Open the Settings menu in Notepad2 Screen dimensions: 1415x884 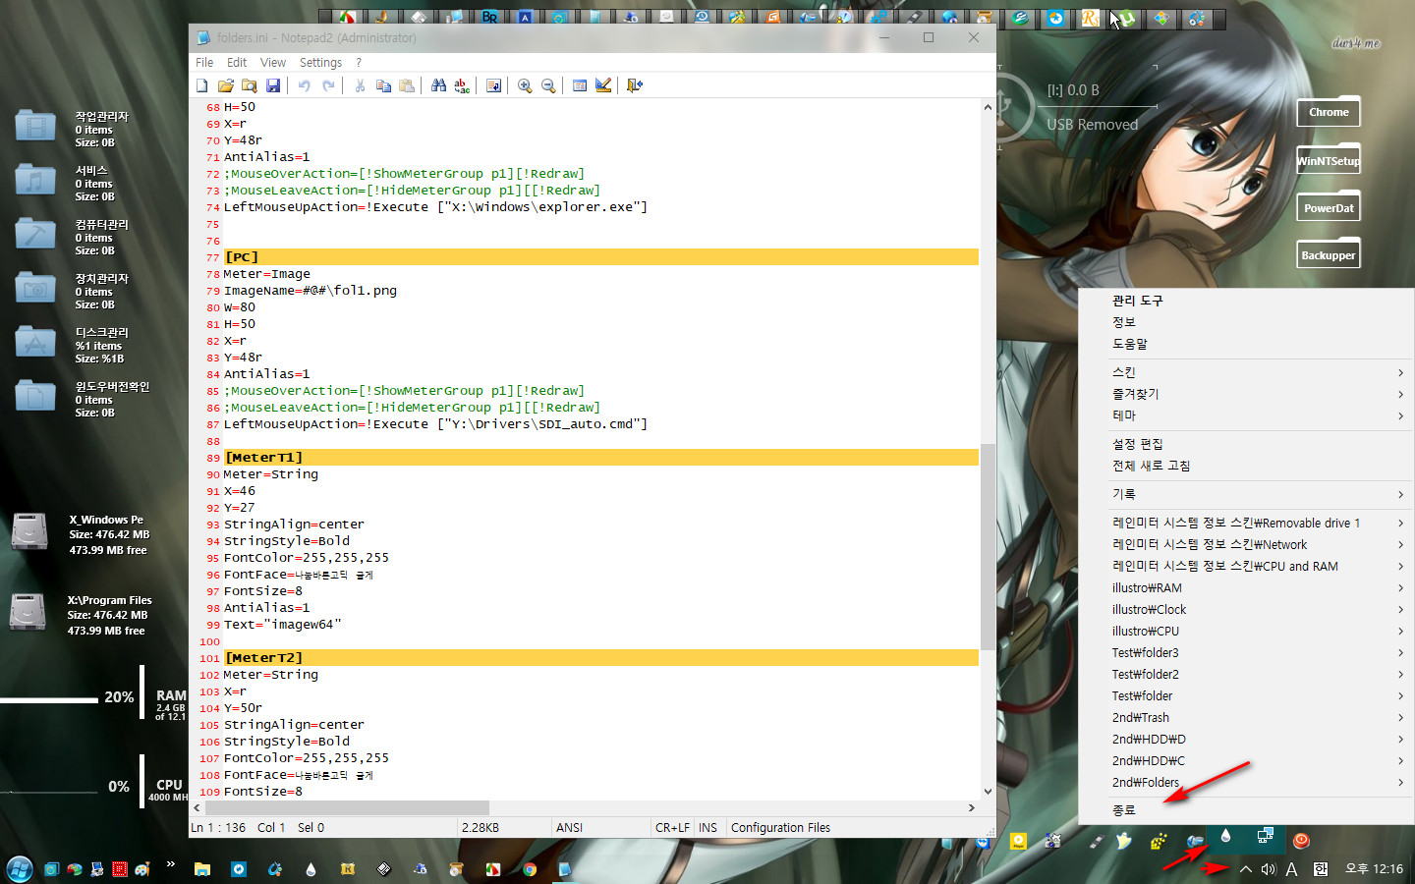point(320,62)
